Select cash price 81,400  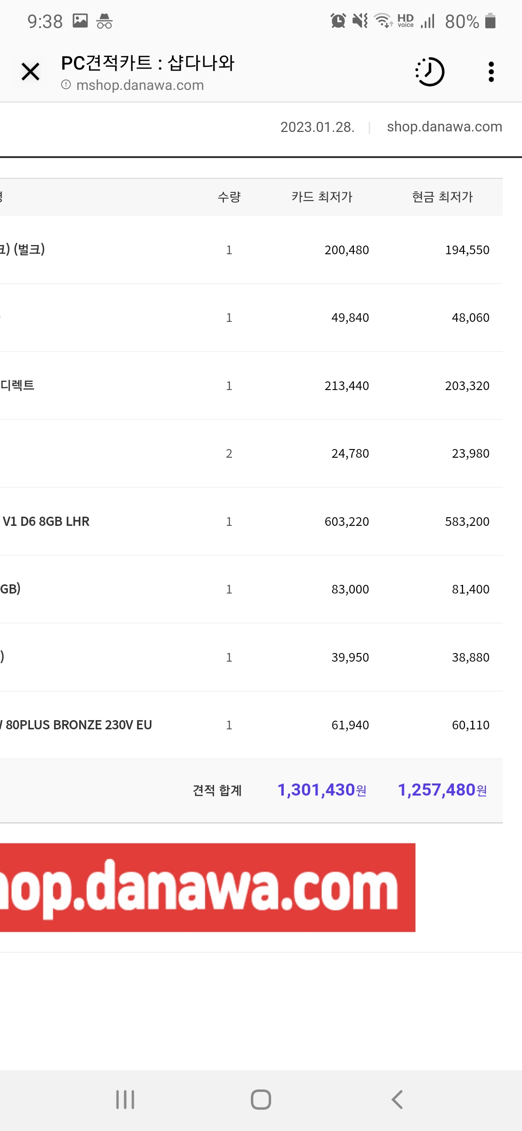[x=471, y=589]
